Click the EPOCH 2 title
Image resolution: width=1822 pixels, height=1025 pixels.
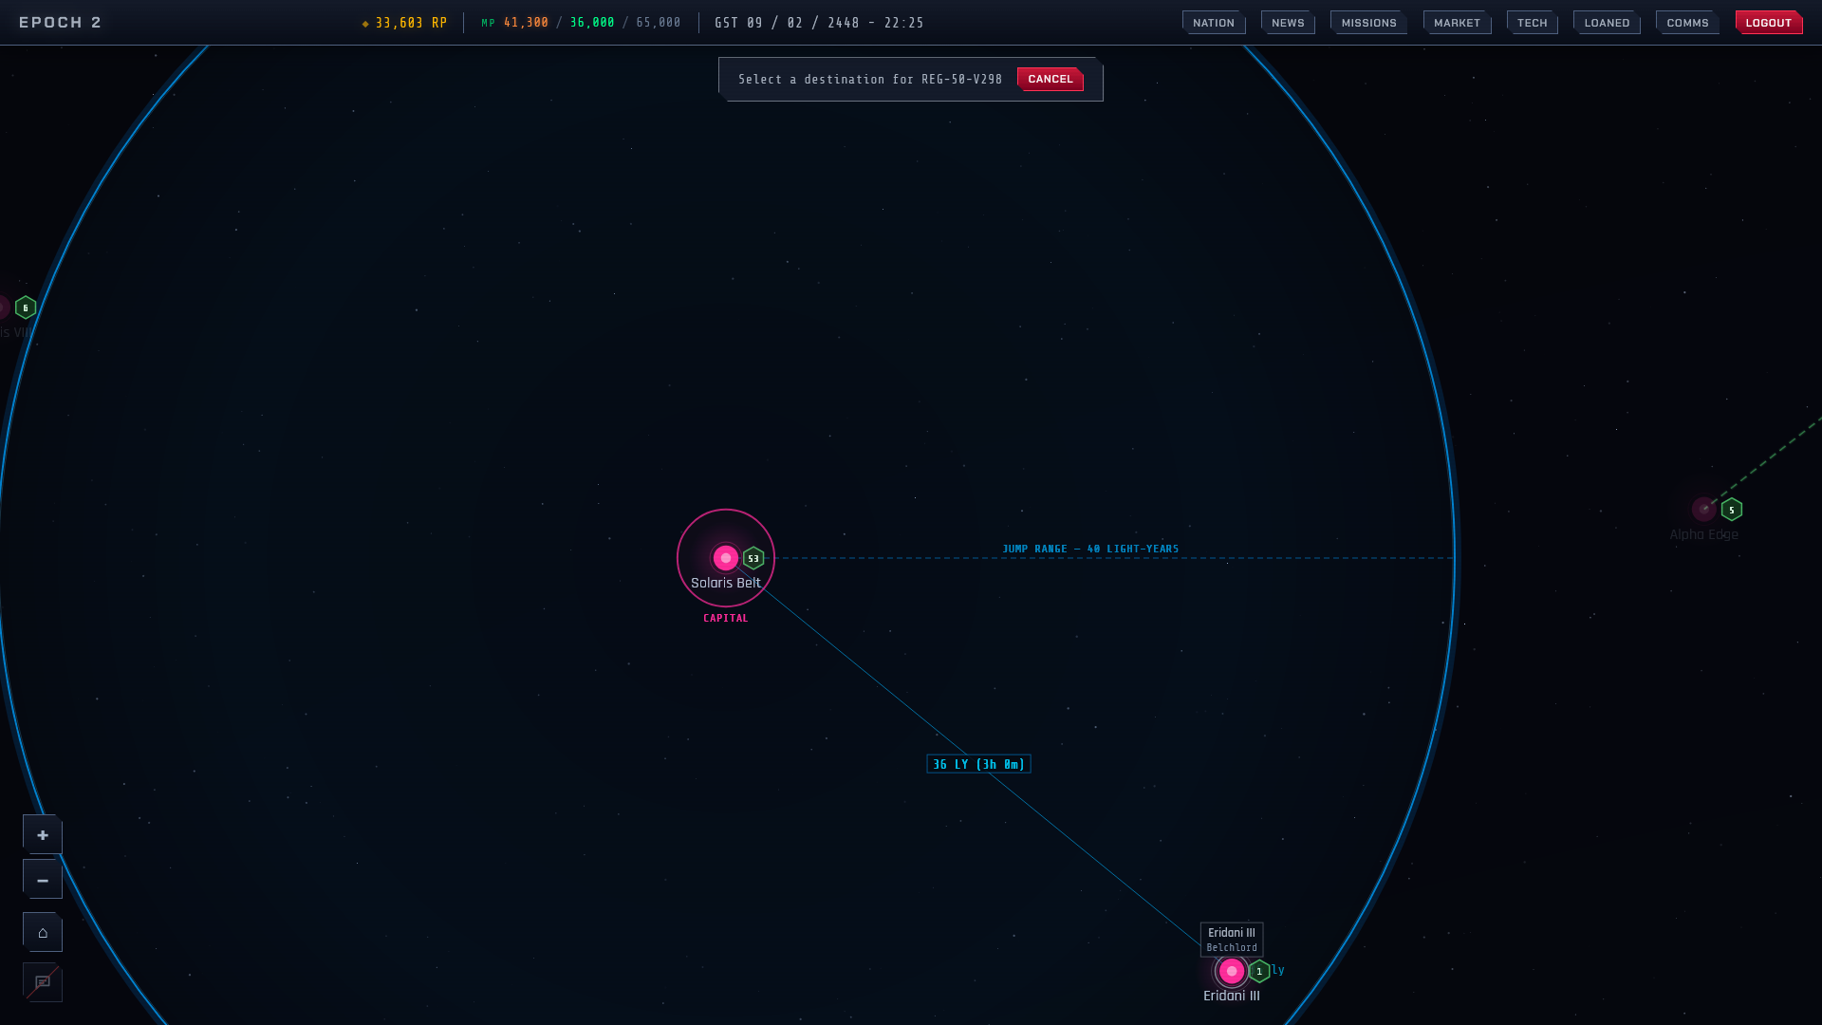61,22
